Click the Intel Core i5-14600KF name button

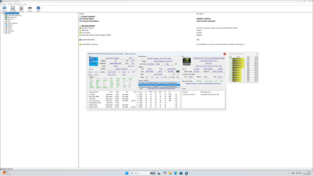(112, 58)
